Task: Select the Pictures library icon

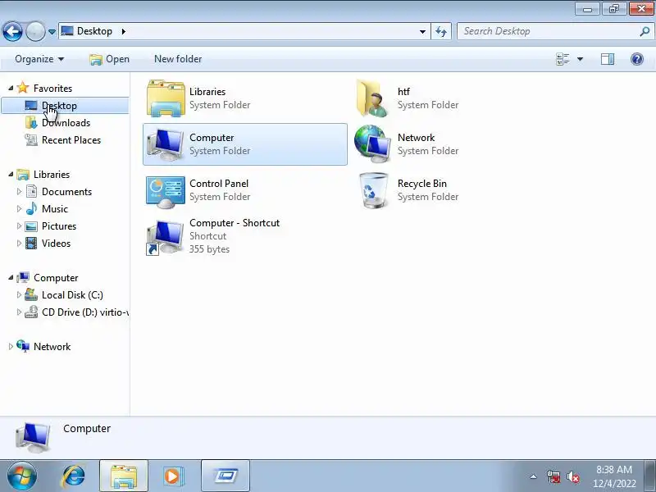Action: (x=31, y=226)
